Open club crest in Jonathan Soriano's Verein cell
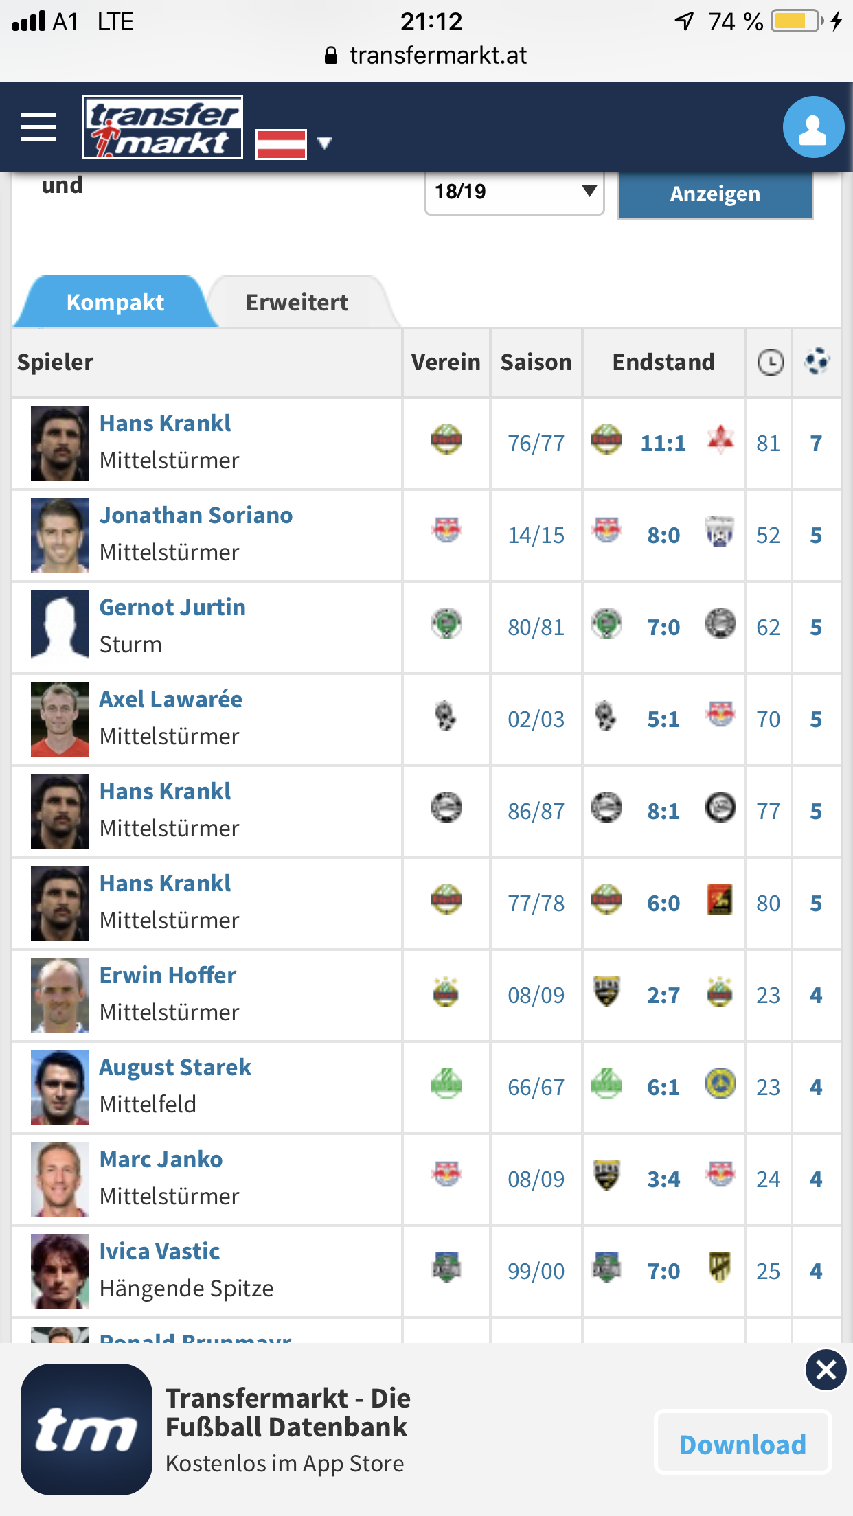The width and height of the screenshot is (853, 1516). click(446, 530)
